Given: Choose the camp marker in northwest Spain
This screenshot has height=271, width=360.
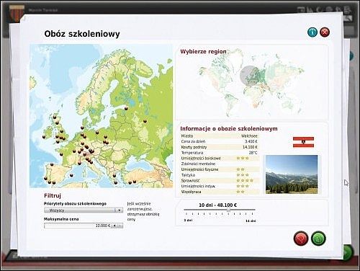Looking at the screenshot, I should [52, 164].
